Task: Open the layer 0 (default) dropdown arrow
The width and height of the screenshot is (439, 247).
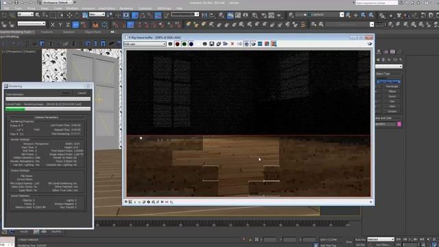Action: 342,14
